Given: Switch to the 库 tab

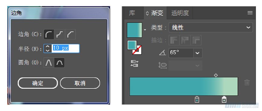Looking at the screenshot, I should pos(132,13).
